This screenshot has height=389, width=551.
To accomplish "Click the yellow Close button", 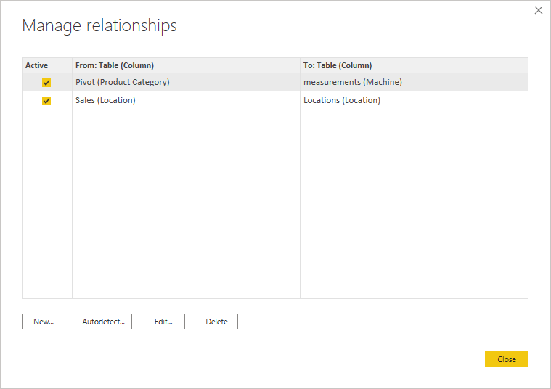I will click(x=507, y=359).
